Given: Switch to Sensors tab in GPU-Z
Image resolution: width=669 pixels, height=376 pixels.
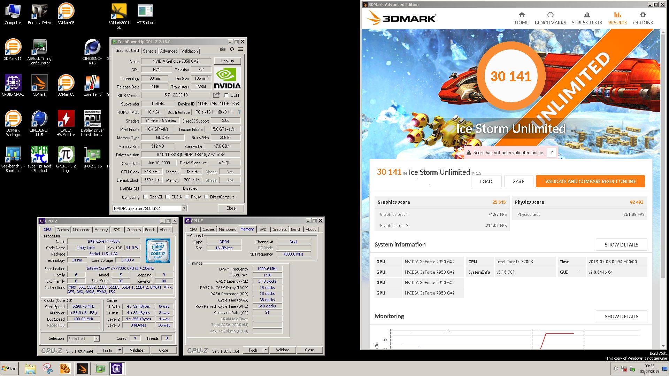Looking at the screenshot, I should pos(149,51).
